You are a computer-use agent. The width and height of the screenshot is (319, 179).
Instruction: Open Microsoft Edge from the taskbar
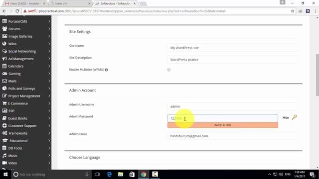(109, 175)
